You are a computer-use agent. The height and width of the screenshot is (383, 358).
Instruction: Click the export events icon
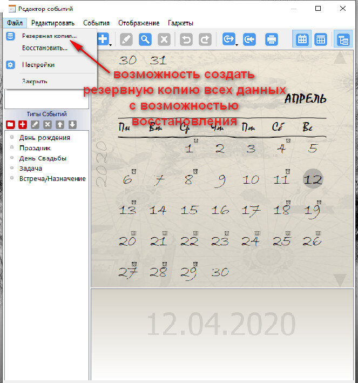click(x=229, y=39)
